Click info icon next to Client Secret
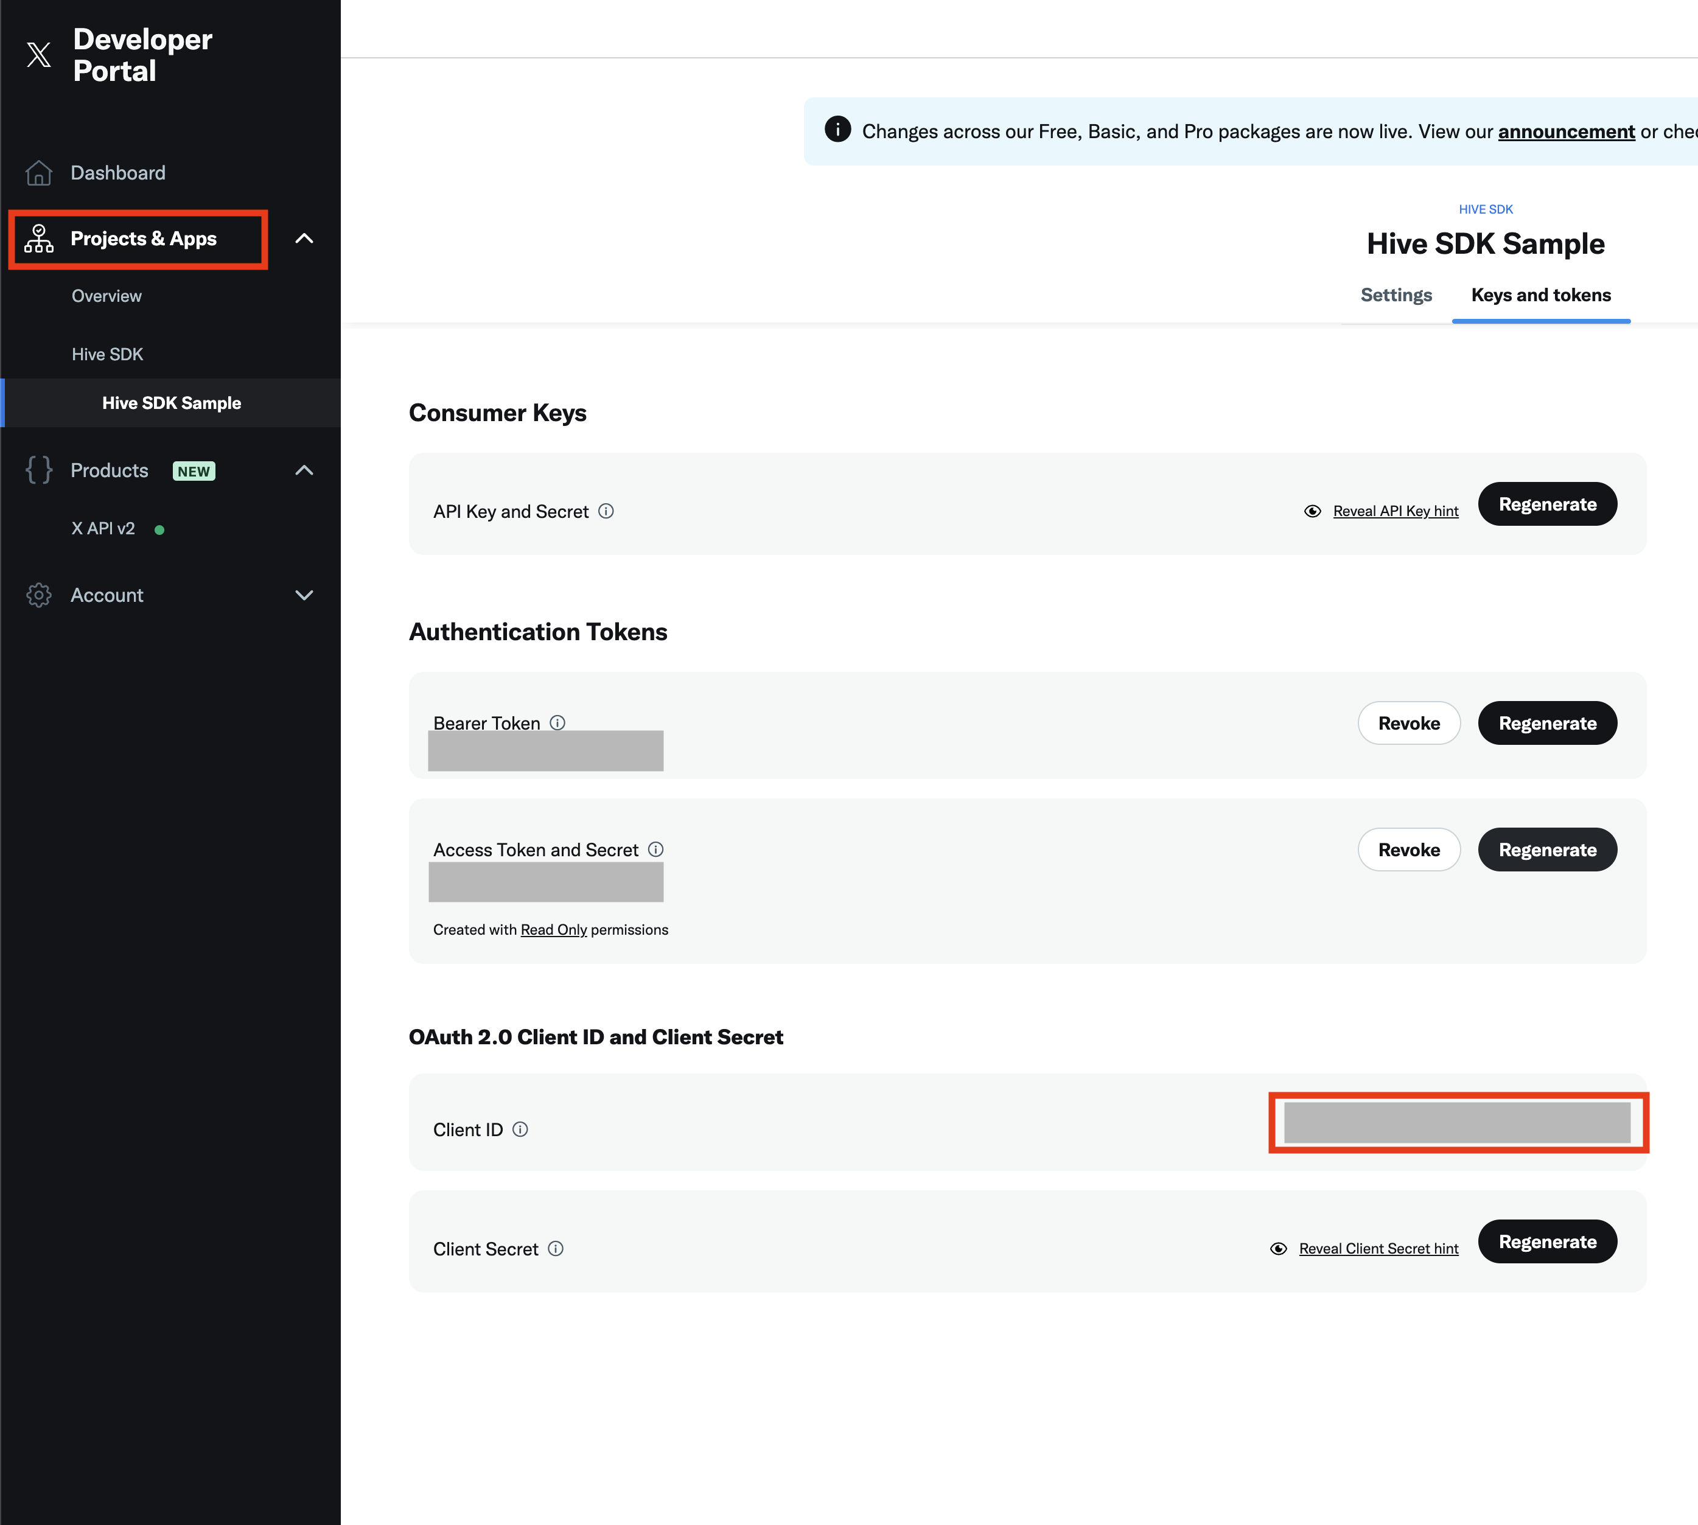This screenshot has height=1525, width=1698. [x=556, y=1249]
